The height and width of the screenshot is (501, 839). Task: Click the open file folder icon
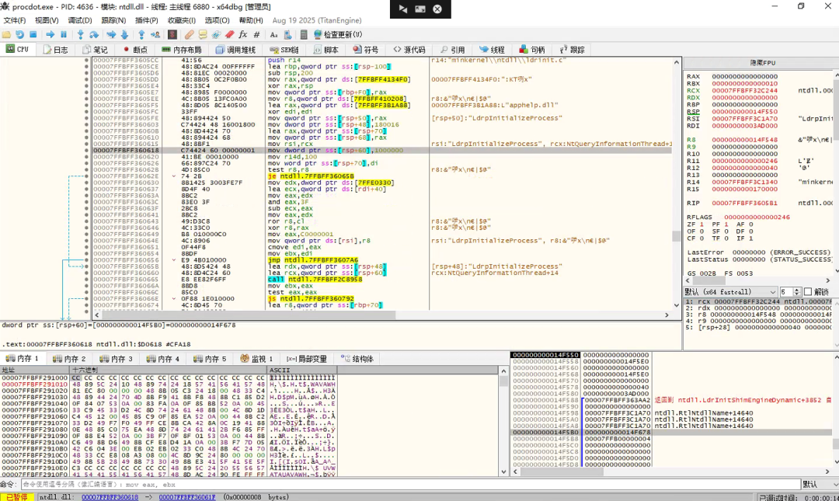click(x=6, y=35)
